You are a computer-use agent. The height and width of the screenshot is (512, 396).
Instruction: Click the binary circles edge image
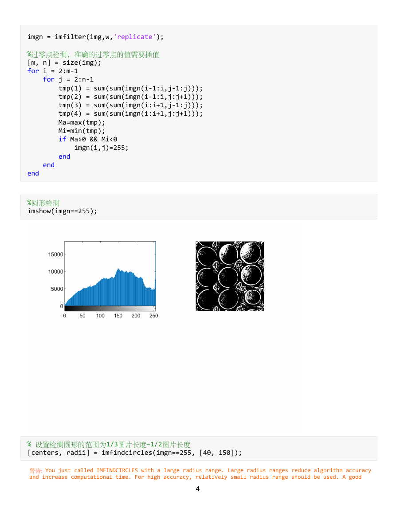coord(230,276)
